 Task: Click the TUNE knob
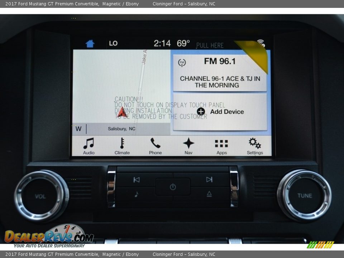click(304, 196)
